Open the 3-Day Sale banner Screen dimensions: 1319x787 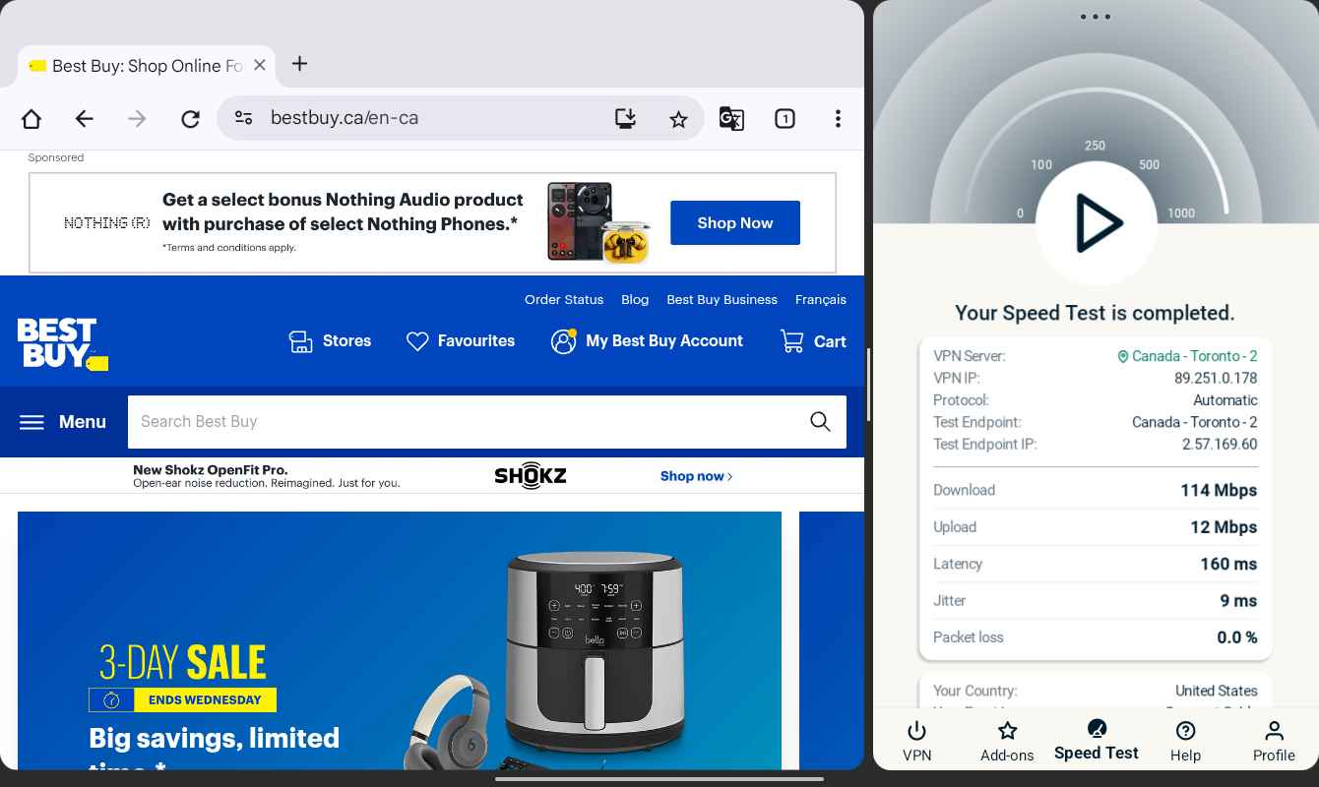400,640
